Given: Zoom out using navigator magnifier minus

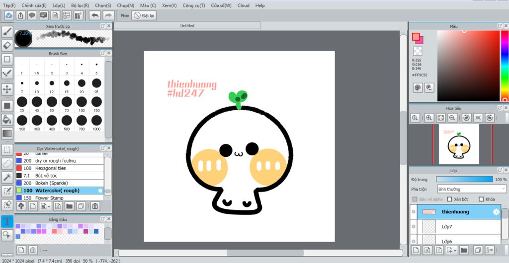Looking at the screenshot, I should click(452, 118).
